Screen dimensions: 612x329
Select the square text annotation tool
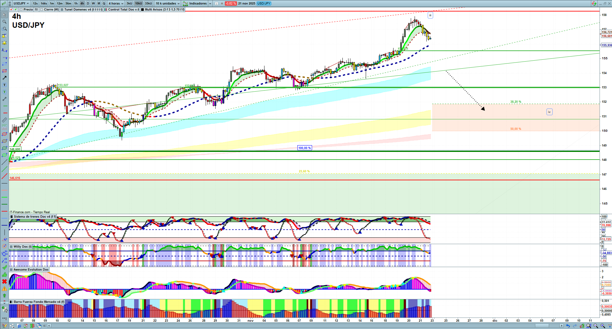[x=4, y=85]
